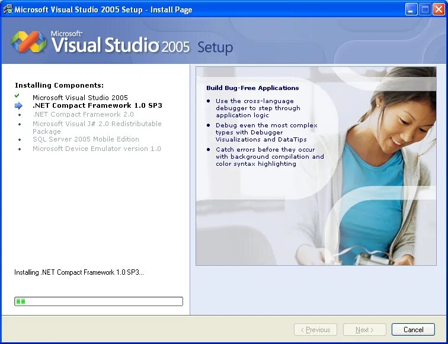Click the blue arrow beside .NET Compact Framework 1.0 SP3
The height and width of the screenshot is (344, 448).
point(18,105)
